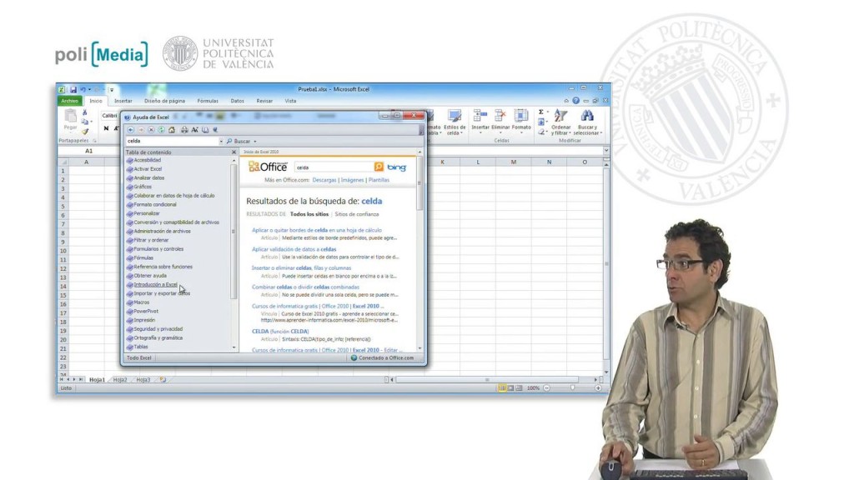This screenshot has width=854, height=480.
Task: Open 'Aplicar validación de datos a celdas' link
Action: pos(294,249)
